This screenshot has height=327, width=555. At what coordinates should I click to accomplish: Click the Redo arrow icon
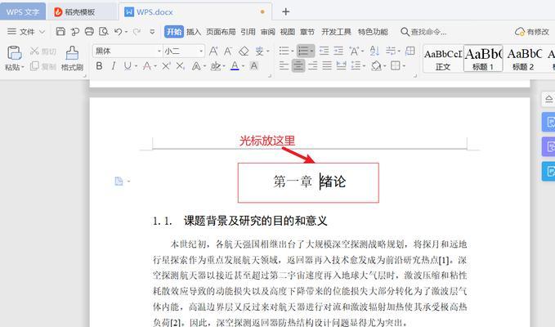pos(137,32)
